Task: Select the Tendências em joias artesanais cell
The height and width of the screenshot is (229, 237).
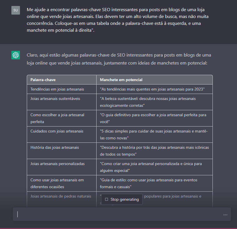Action: [62, 89]
